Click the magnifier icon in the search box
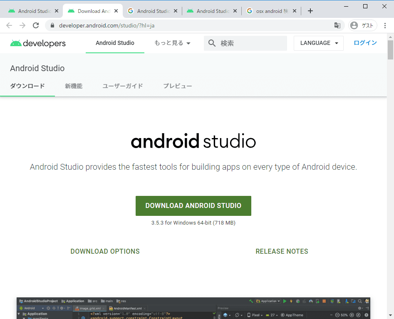The width and height of the screenshot is (394, 319). (x=212, y=43)
